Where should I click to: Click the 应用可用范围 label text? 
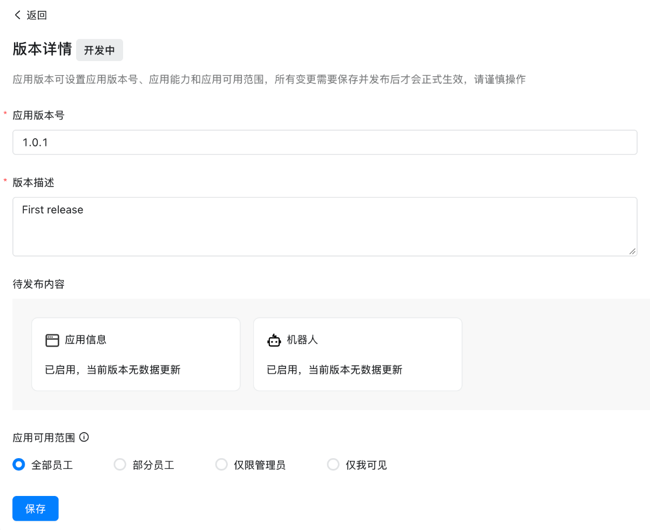(x=44, y=437)
